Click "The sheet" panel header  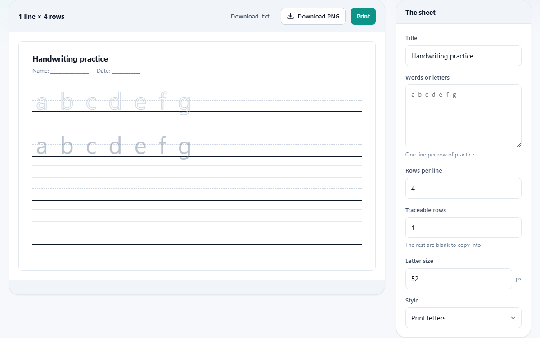(x=420, y=13)
